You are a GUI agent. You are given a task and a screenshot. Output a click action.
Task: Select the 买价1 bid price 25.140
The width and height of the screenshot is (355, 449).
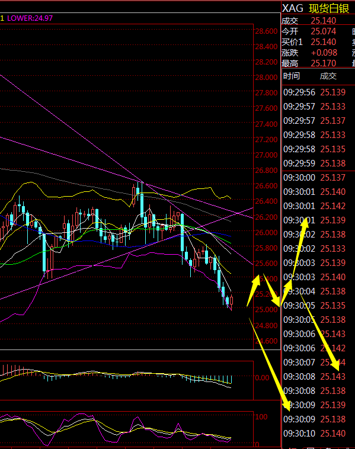pos(323,42)
